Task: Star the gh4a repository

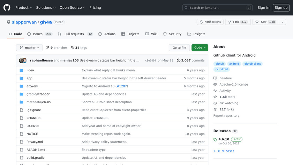Action: coord(264,22)
